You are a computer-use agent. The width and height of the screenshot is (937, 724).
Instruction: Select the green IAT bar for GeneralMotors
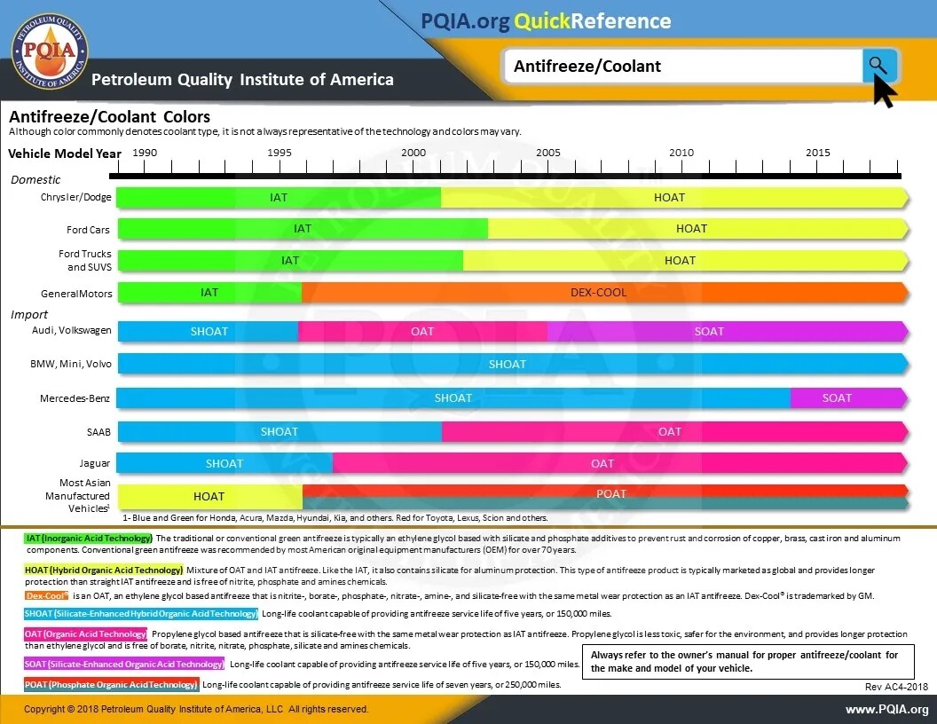point(209,293)
